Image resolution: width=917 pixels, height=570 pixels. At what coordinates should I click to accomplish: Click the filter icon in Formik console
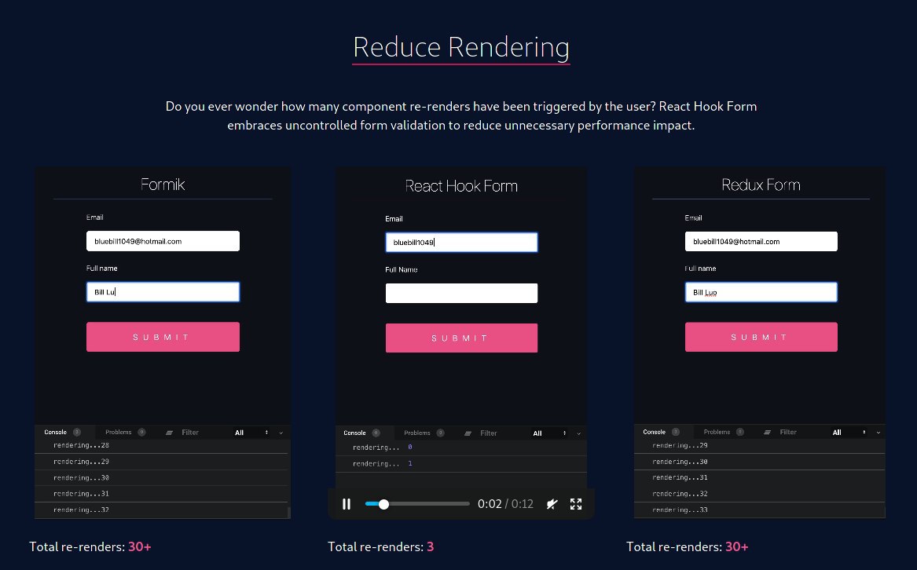(x=169, y=433)
